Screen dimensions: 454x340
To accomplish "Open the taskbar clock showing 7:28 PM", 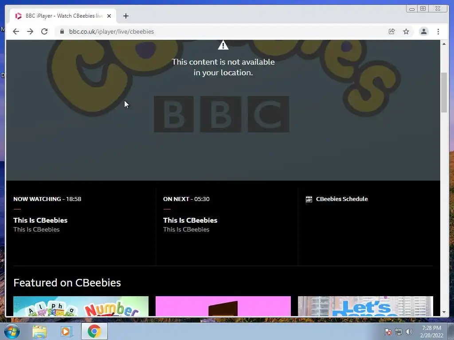I will tap(431, 332).
